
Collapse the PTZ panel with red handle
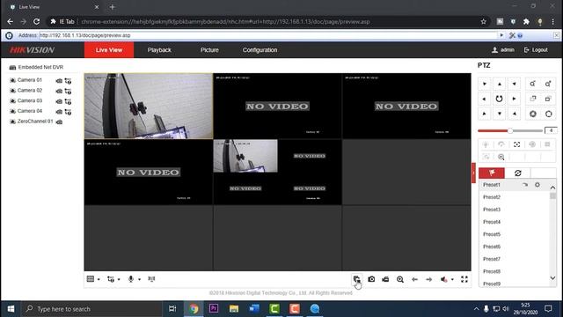tap(473, 173)
